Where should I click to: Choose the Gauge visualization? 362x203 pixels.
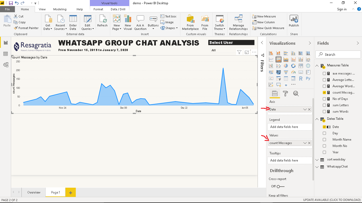point(293,72)
